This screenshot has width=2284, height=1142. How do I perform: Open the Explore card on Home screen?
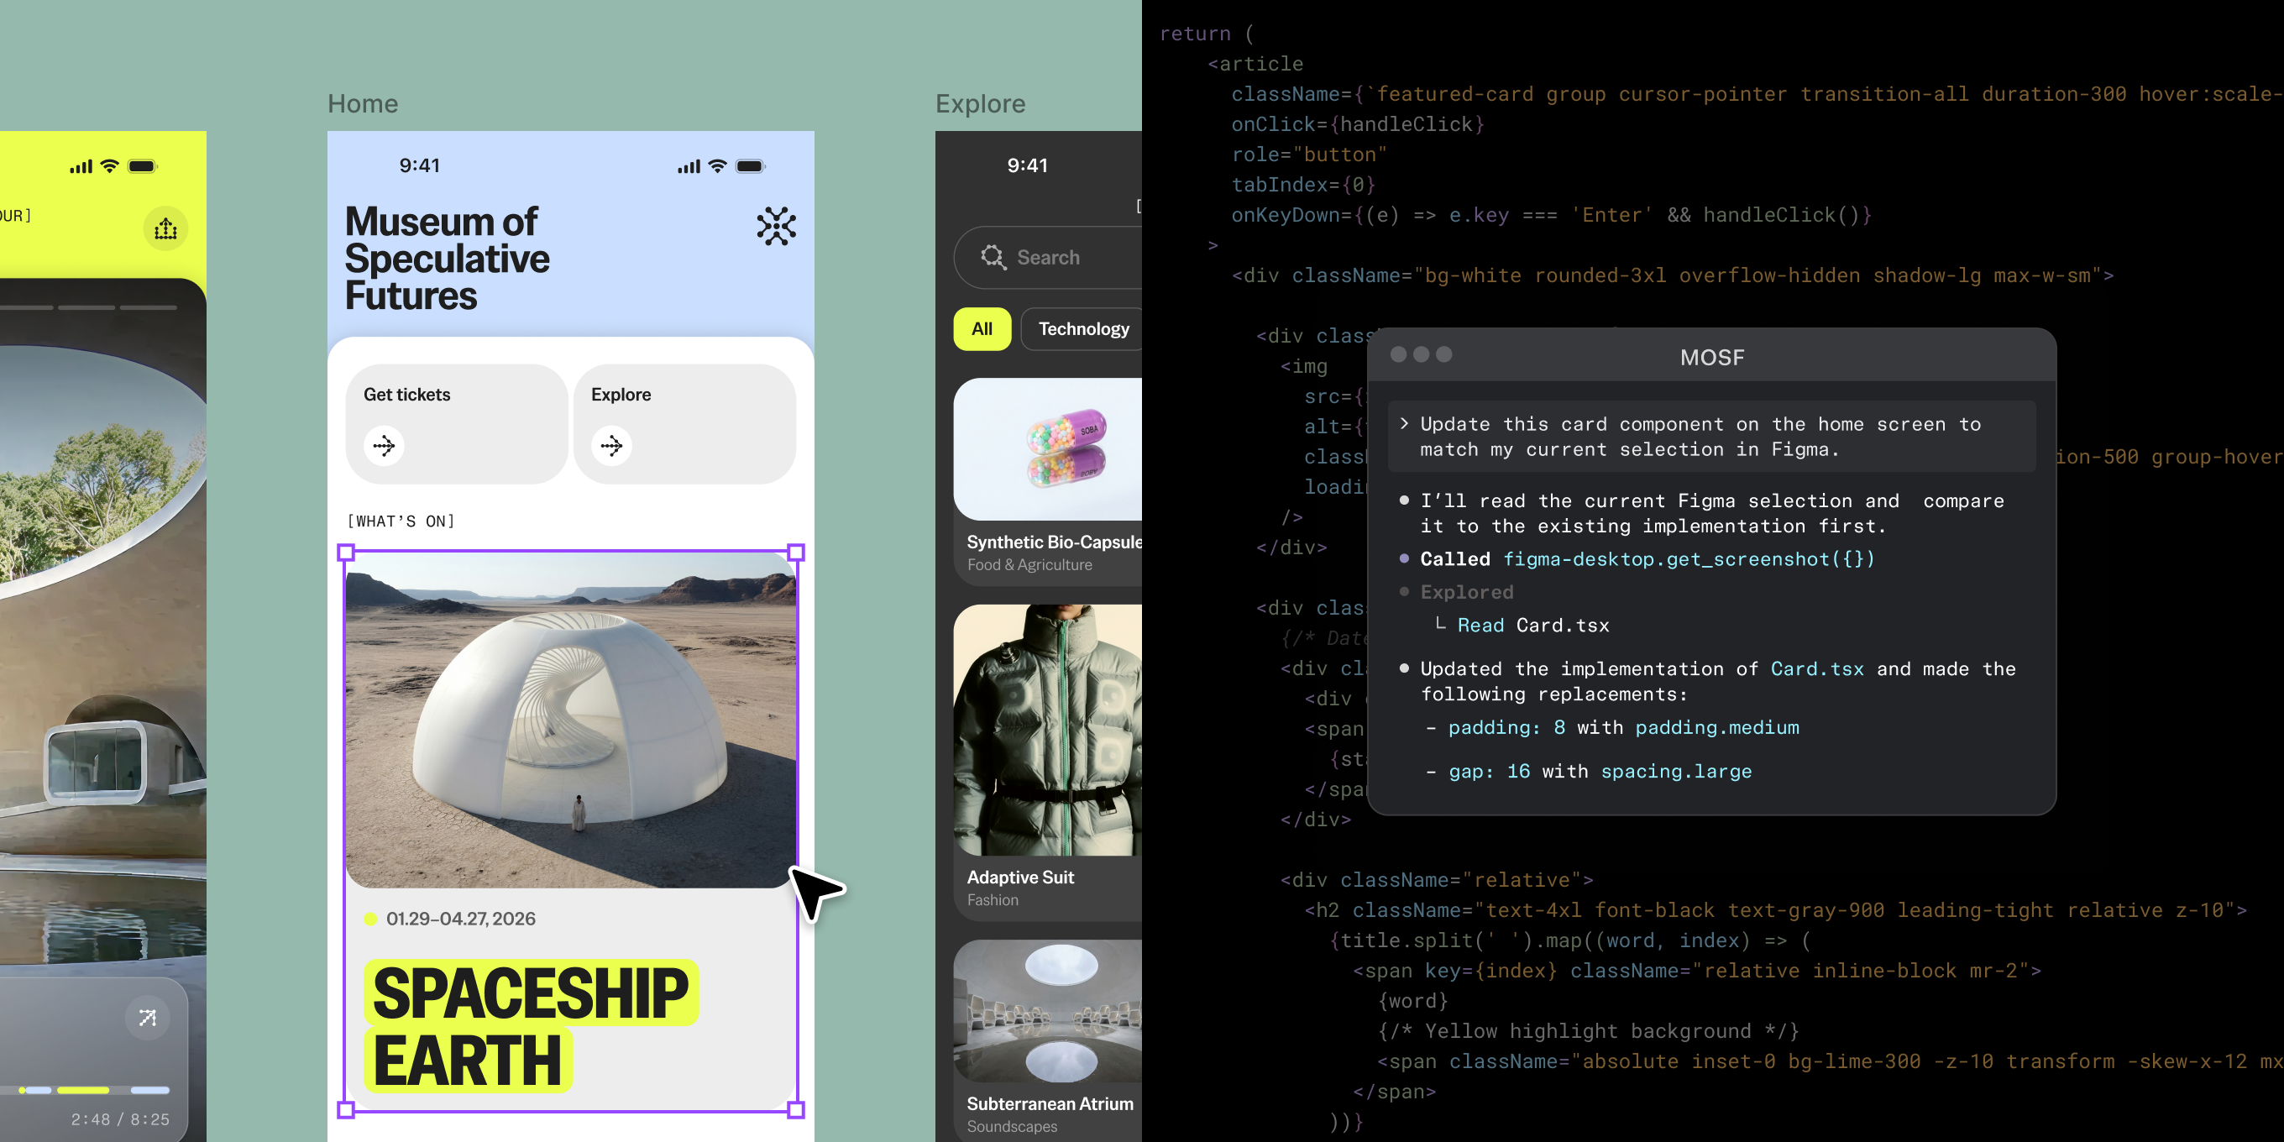coord(684,424)
